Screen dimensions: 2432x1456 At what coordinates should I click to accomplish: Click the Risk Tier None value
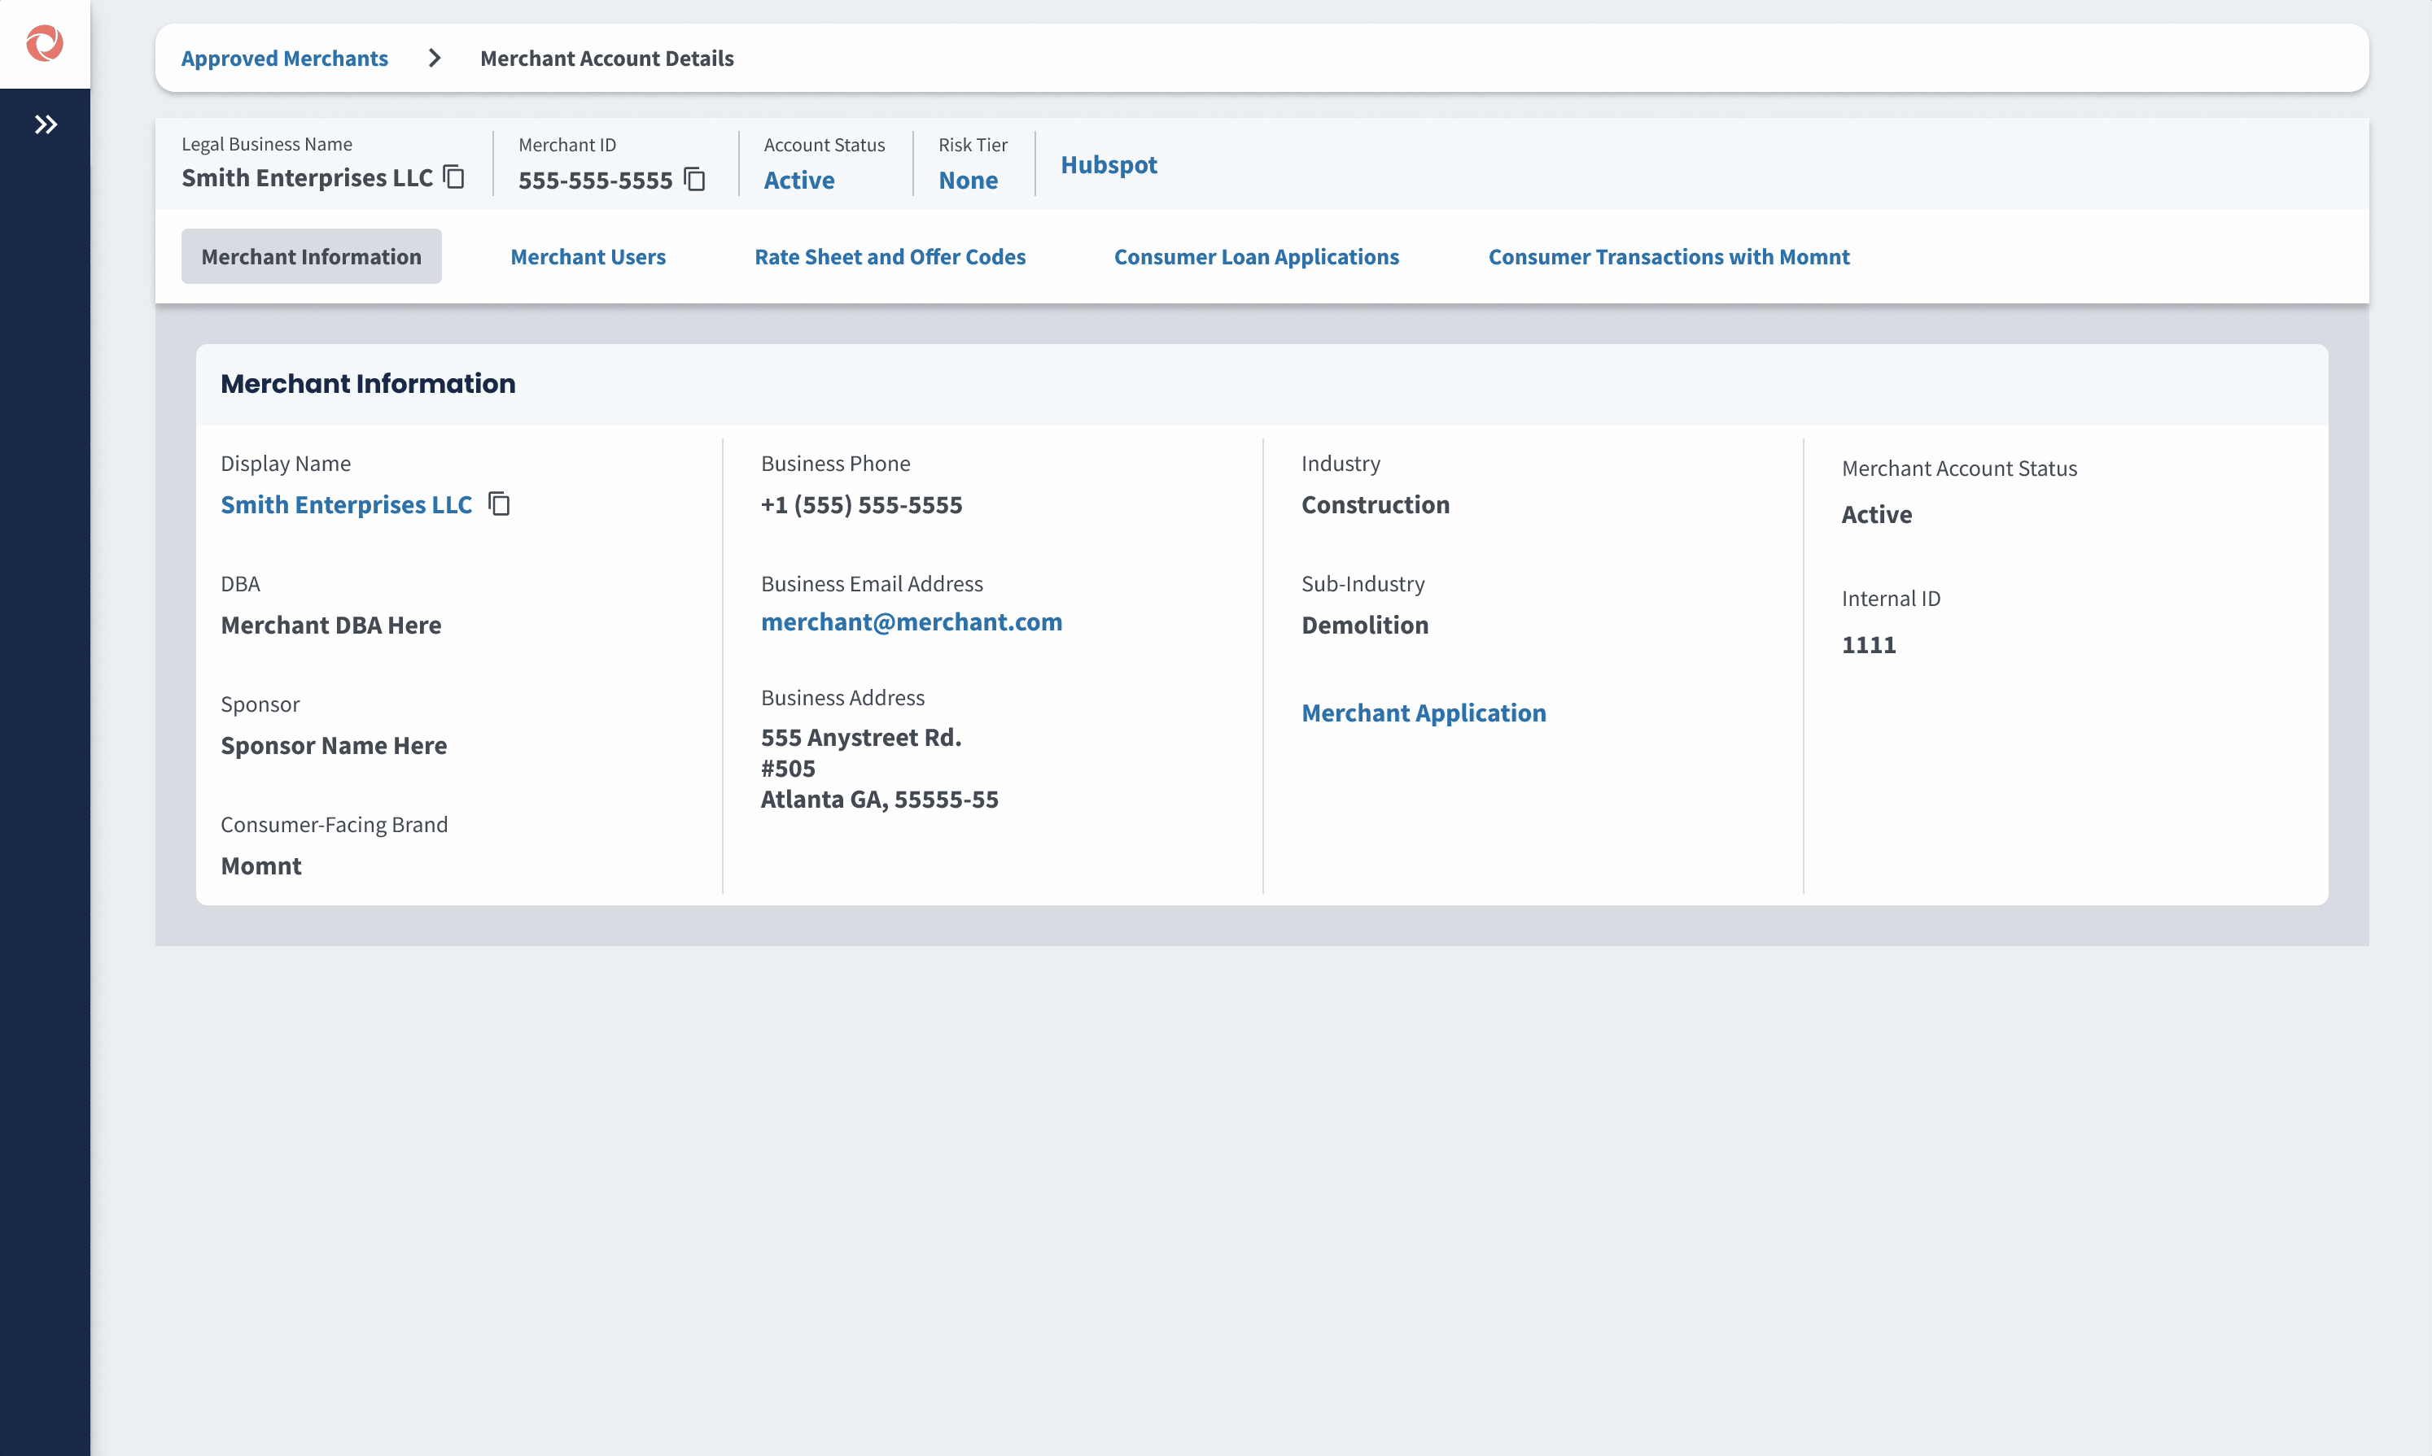click(968, 180)
